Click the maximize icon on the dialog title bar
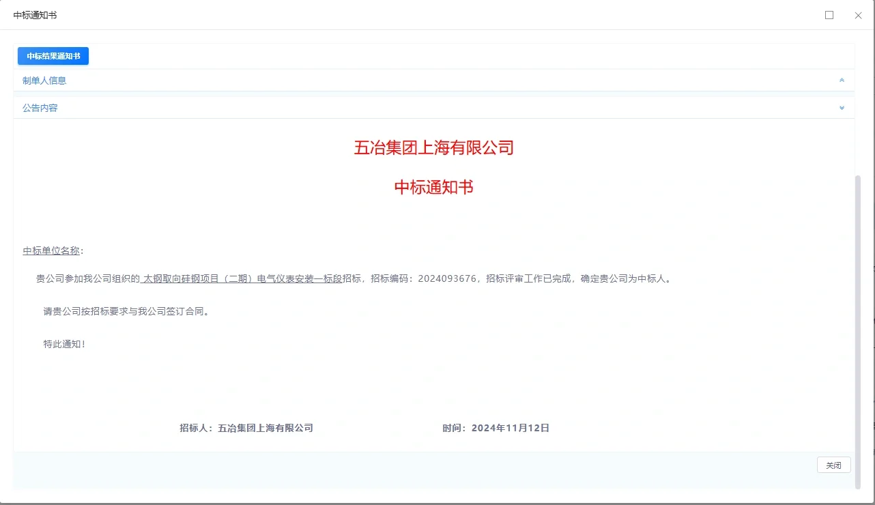This screenshot has height=505, width=875. tap(829, 14)
